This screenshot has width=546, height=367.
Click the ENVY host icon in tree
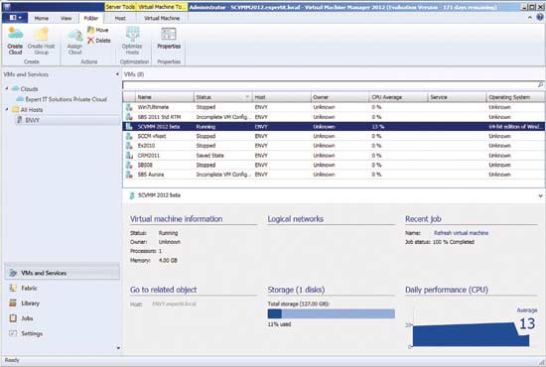[20, 120]
